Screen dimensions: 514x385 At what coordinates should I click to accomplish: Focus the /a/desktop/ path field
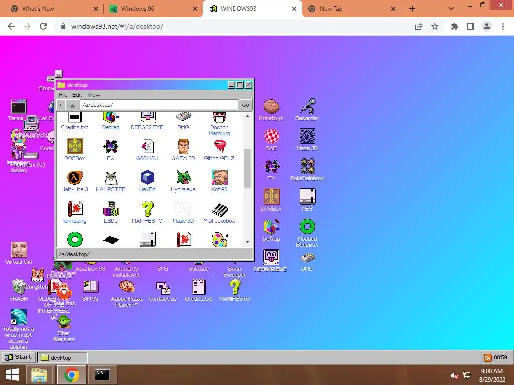159,105
